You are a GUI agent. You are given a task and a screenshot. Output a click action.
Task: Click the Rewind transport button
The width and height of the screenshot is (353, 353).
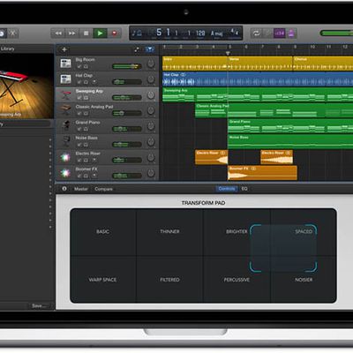coord(58,34)
